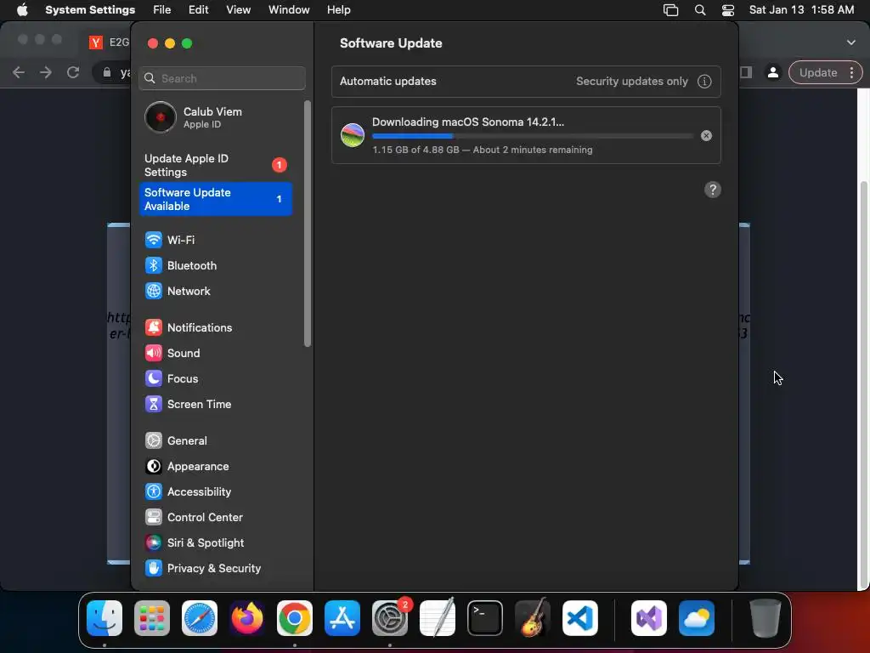This screenshot has height=653, width=870.
Task: Open Privacy & Security settings
Action: tap(215, 569)
